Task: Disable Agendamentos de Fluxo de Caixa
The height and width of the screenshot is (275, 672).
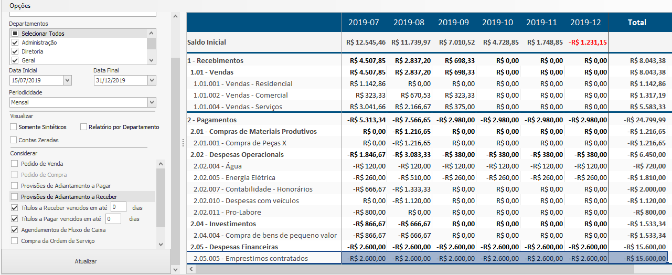Action: (15, 230)
